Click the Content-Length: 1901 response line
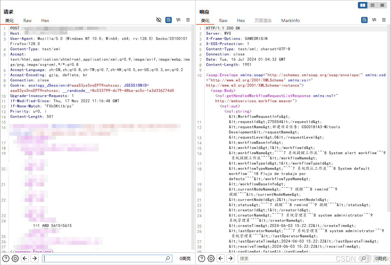The width and height of the screenshot is (391, 265). pyautogui.click(x=229, y=65)
